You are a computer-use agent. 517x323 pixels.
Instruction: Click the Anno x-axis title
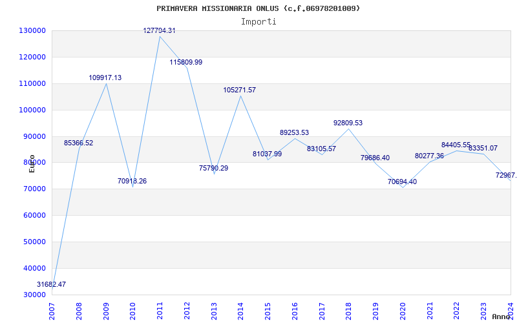point(501,317)
